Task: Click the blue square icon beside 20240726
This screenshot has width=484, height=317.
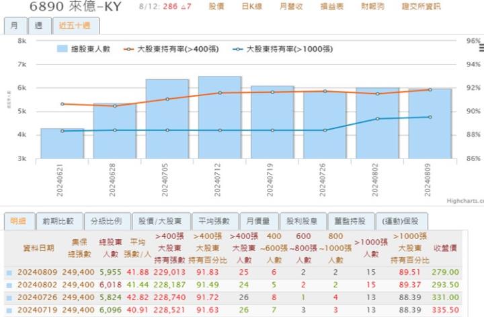Action: (9, 297)
